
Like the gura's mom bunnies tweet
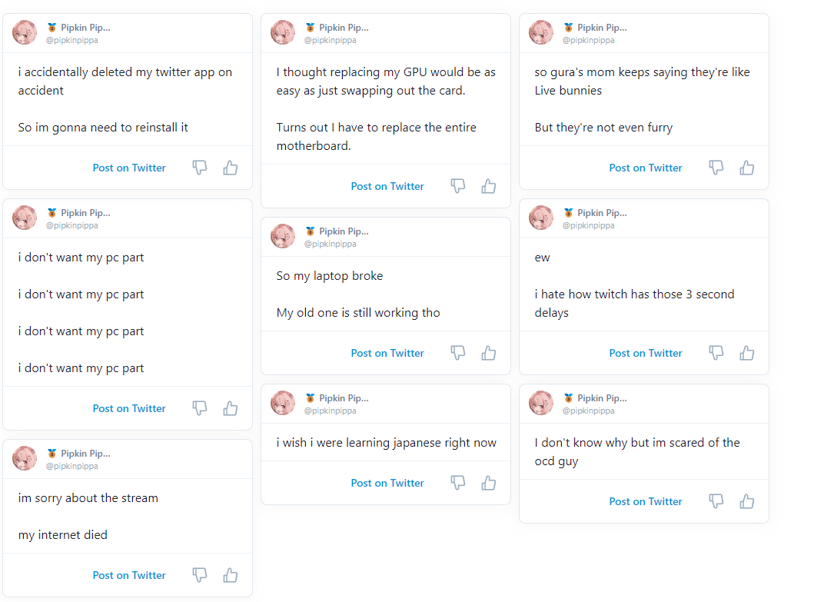click(x=747, y=168)
